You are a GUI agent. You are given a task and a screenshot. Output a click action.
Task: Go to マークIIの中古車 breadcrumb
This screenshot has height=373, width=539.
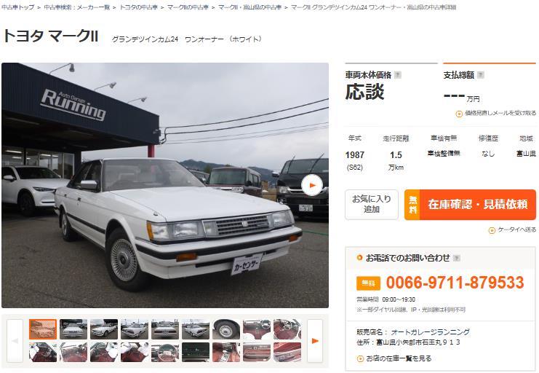coord(188,7)
